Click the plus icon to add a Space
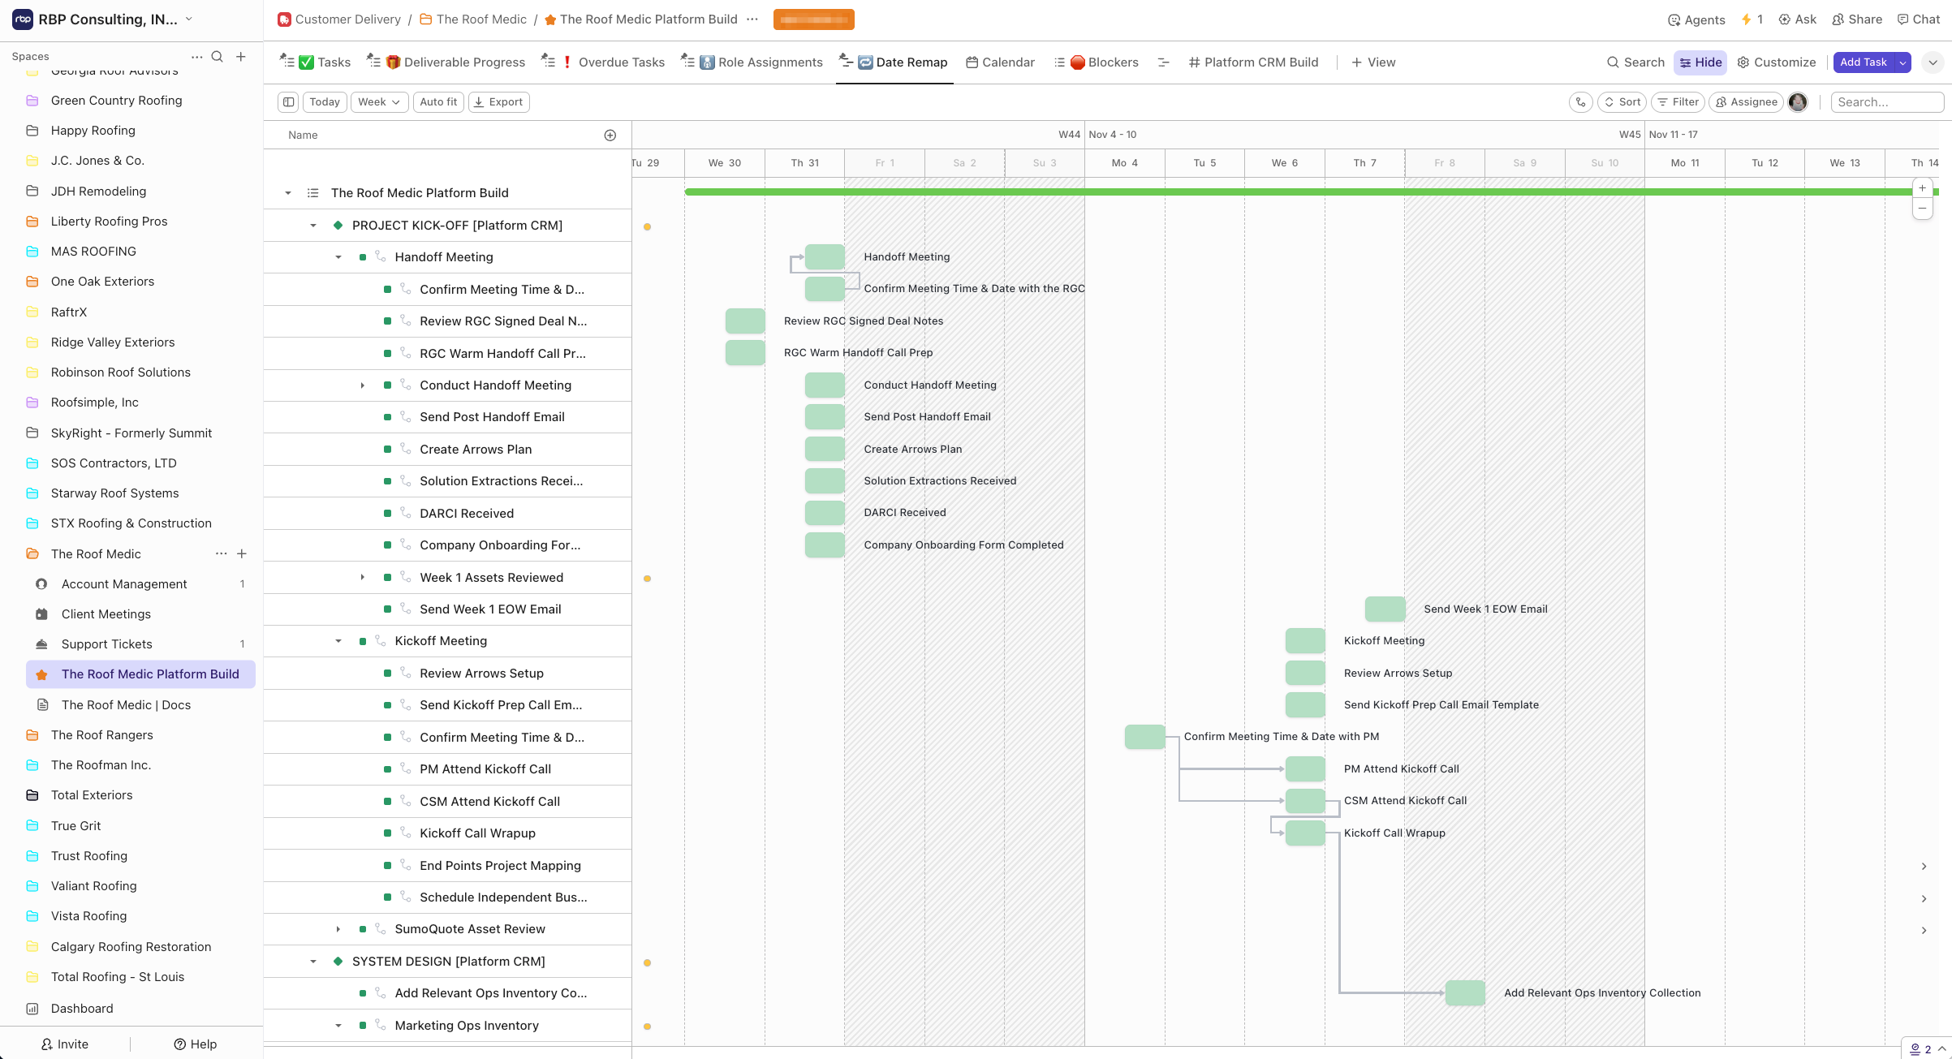The width and height of the screenshot is (1952, 1059). tap(241, 56)
